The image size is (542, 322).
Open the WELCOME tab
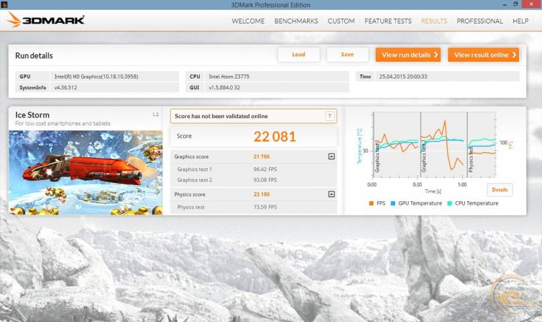pyautogui.click(x=248, y=21)
